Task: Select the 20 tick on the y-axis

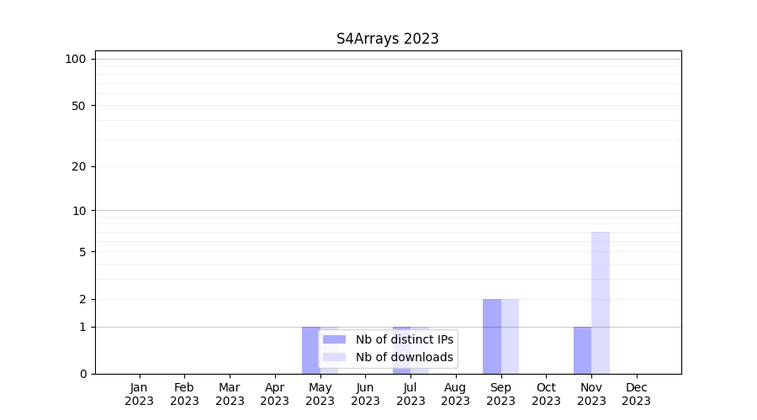Action: (x=79, y=166)
